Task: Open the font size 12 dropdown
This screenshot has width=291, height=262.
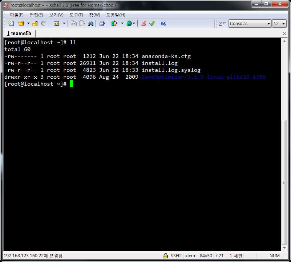Action: (x=283, y=24)
